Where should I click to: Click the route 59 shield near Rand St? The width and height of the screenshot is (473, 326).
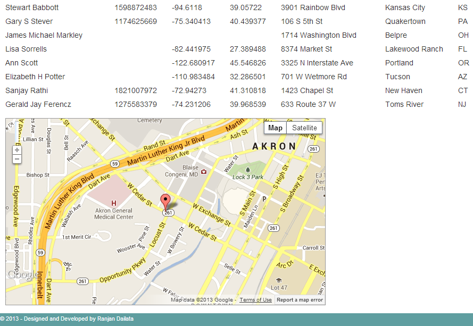(x=114, y=164)
